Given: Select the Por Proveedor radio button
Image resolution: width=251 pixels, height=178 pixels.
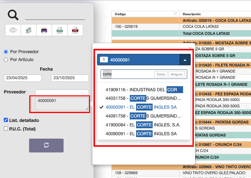Looking at the screenshot, I should click(x=6, y=52).
